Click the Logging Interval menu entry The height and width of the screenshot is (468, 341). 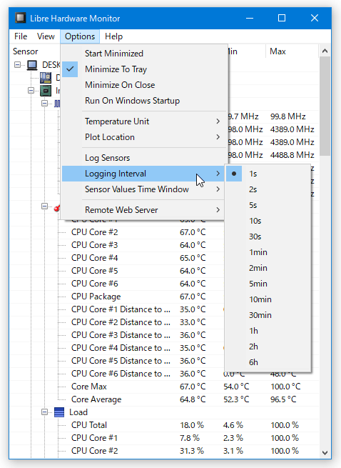(x=143, y=174)
